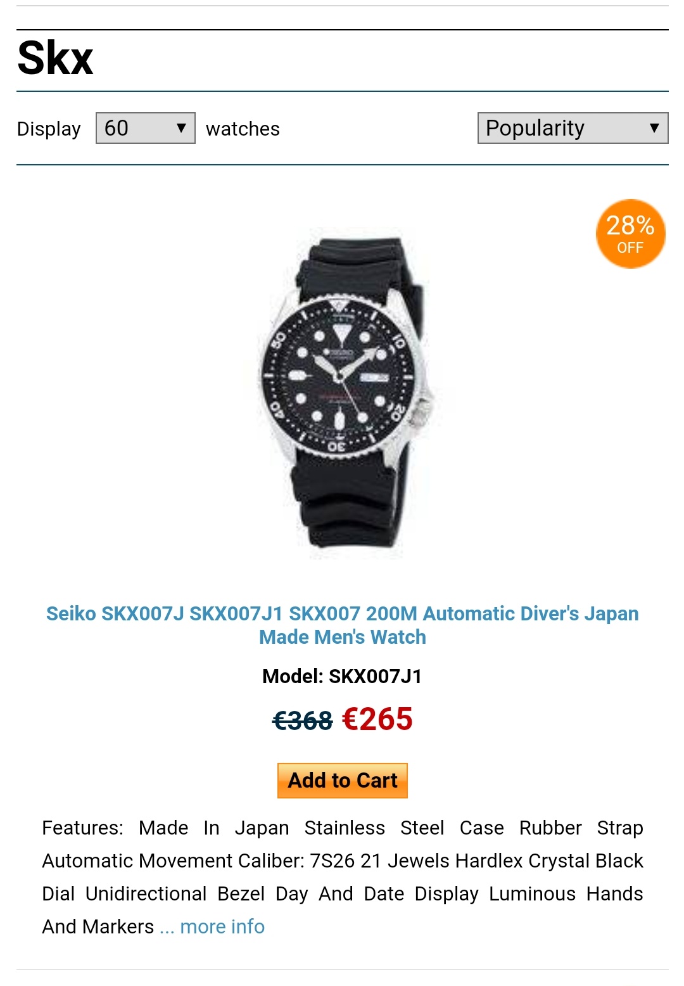Click the crossed-out €368 original price
The height and width of the screenshot is (986, 684).
click(x=303, y=720)
